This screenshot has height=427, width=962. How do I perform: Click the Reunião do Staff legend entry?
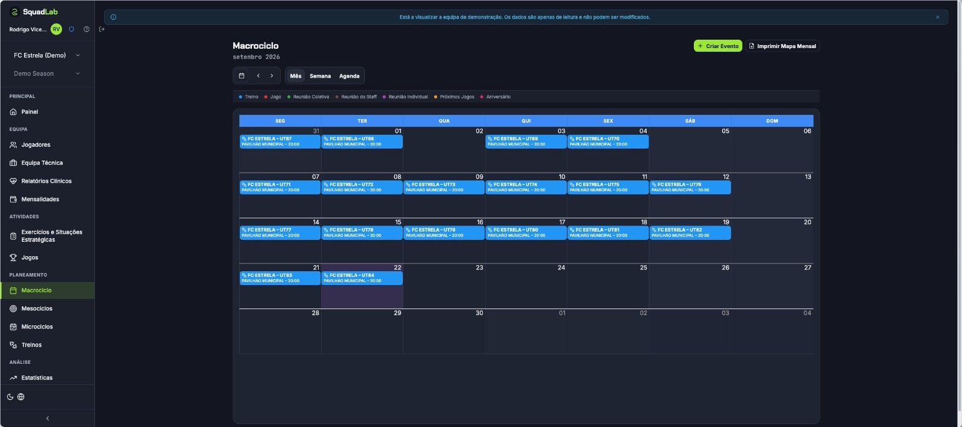(356, 97)
